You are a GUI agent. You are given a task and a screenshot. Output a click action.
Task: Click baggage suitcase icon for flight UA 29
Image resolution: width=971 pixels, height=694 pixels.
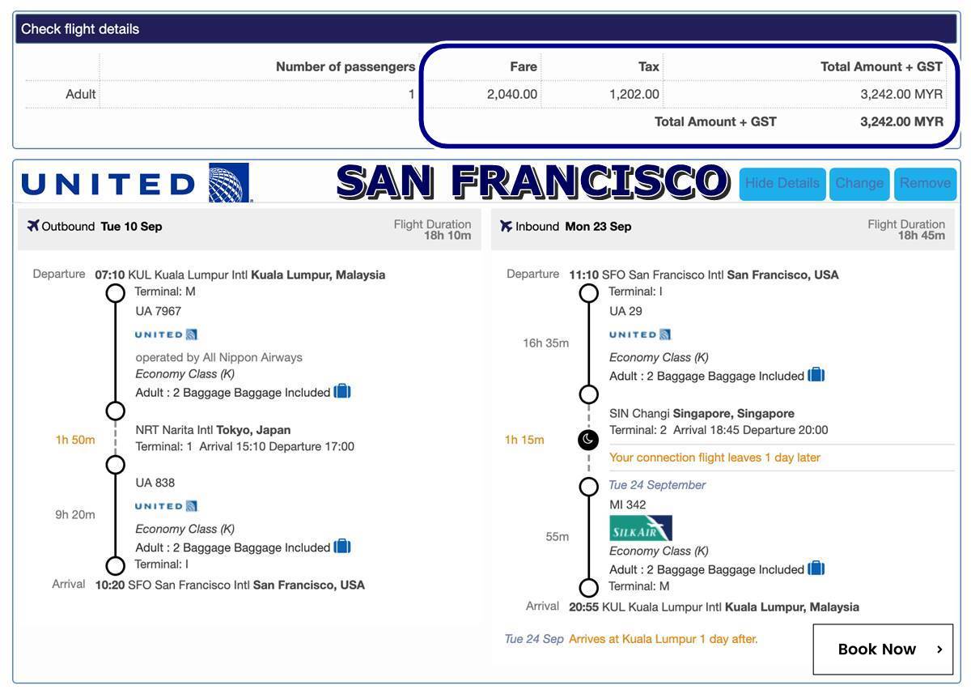point(816,375)
